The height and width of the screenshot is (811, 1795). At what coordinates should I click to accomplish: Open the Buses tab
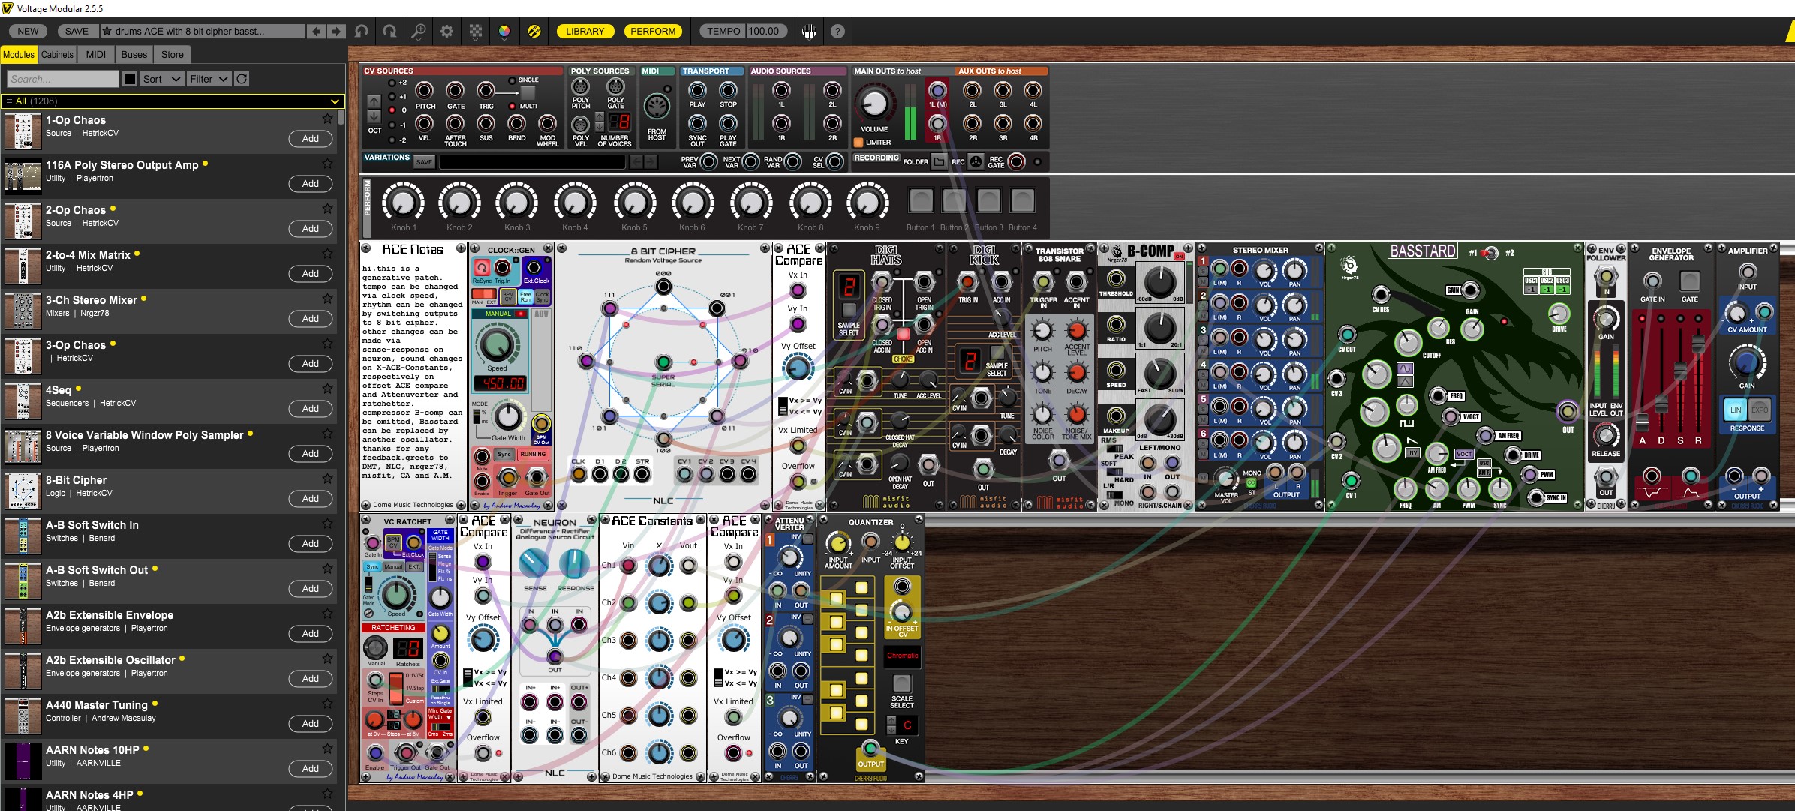[134, 55]
